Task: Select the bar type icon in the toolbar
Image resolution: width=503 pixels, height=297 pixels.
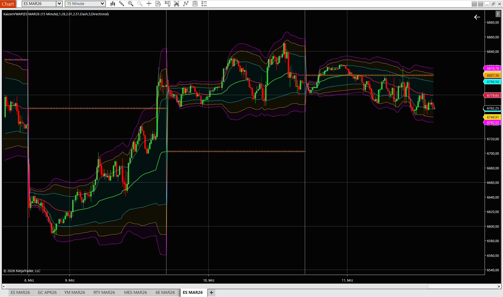Action: tap(112, 4)
